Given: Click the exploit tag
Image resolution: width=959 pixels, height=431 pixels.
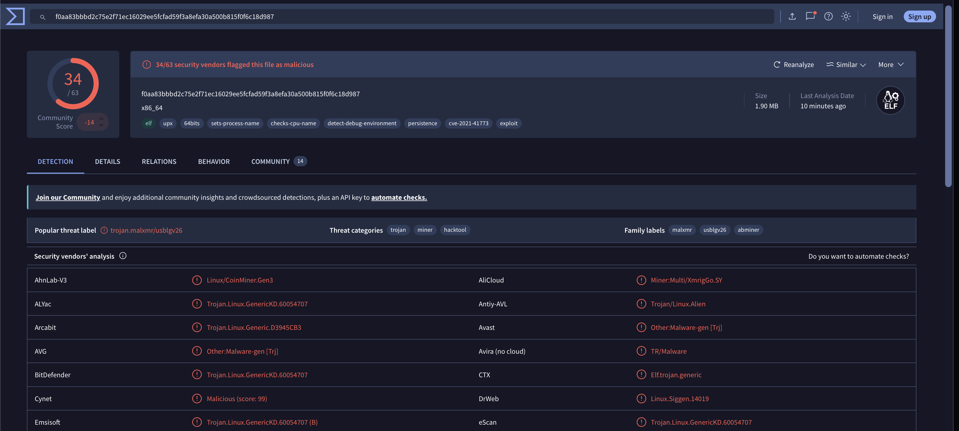Looking at the screenshot, I should [508, 123].
